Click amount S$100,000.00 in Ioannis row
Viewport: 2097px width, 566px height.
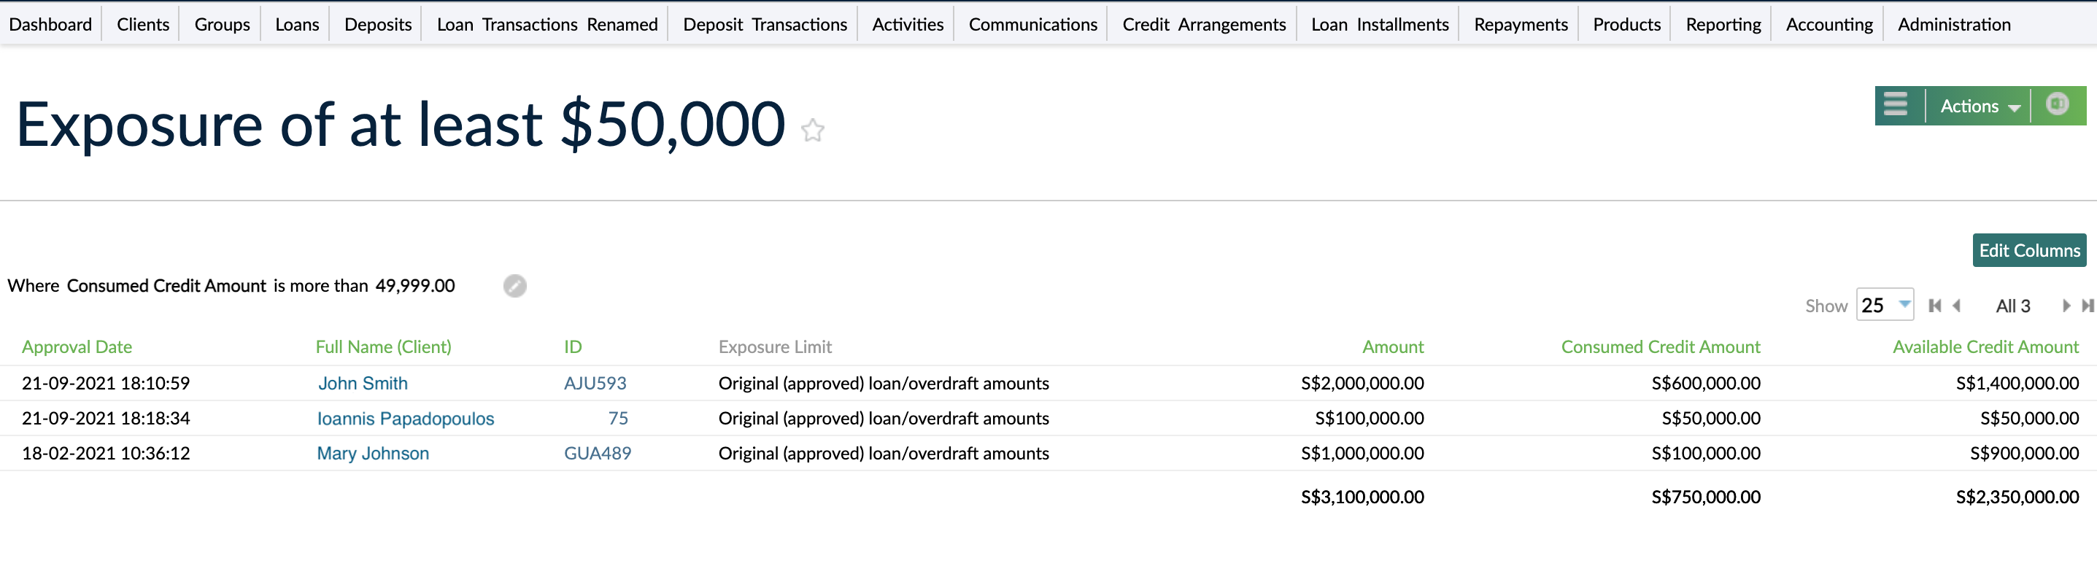coord(1370,418)
